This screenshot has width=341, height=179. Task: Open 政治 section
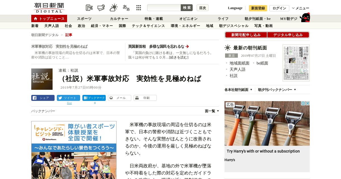pyautogui.click(x=82, y=26)
